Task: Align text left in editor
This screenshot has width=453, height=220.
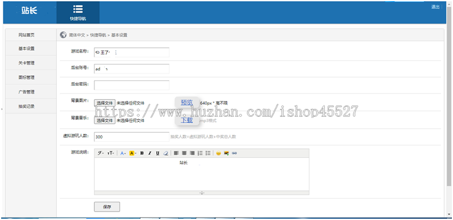Action: (x=176, y=153)
